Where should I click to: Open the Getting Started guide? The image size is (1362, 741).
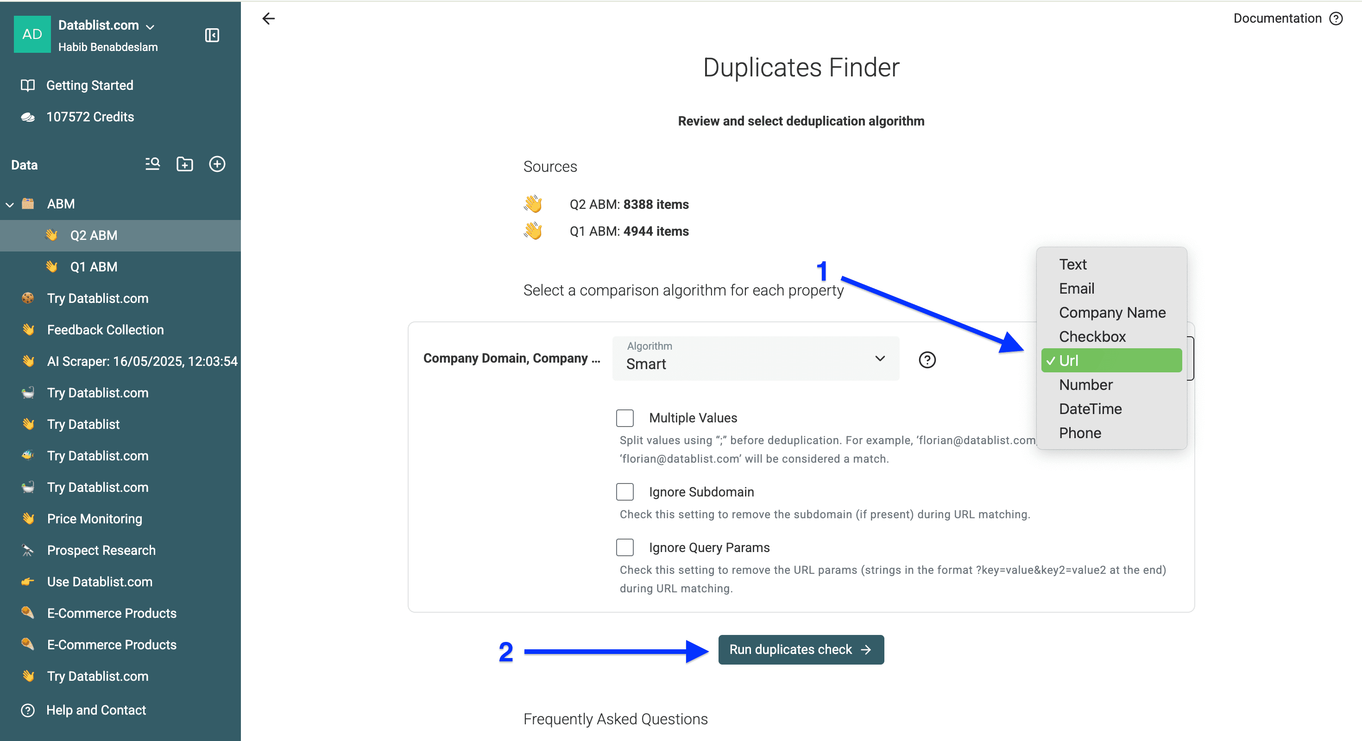click(x=90, y=85)
